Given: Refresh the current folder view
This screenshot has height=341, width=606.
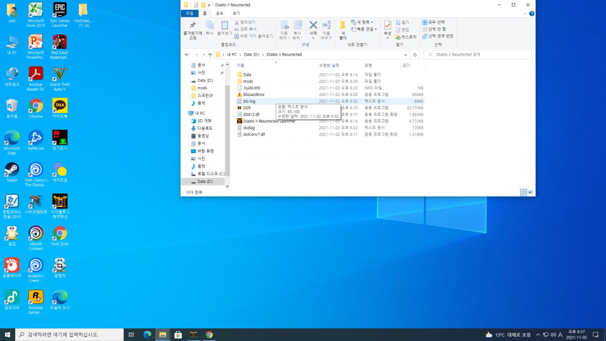Looking at the screenshot, I should [x=415, y=55].
